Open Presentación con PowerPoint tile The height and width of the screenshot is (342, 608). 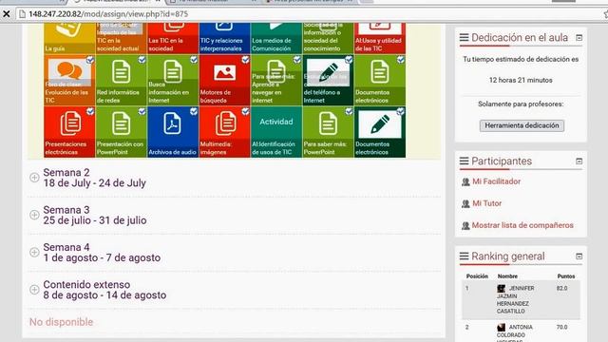pyautogui.click(x=121, y=132)
